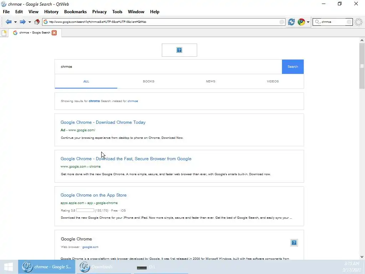Switch to chrmoe - Google S... taskbar item
365x274 pixels.
[x=47, y=267]
